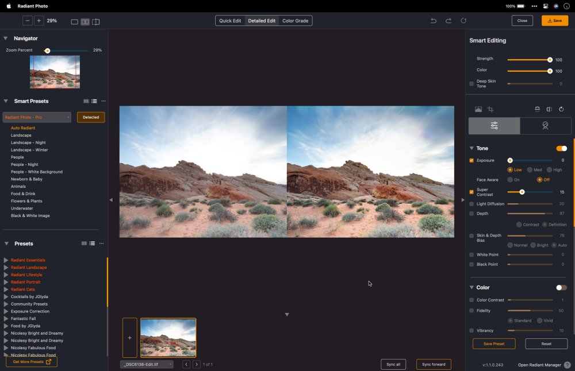Select the crop tool icon
Image resolution: width=575 pixels, height=371 pixels.
490,109
